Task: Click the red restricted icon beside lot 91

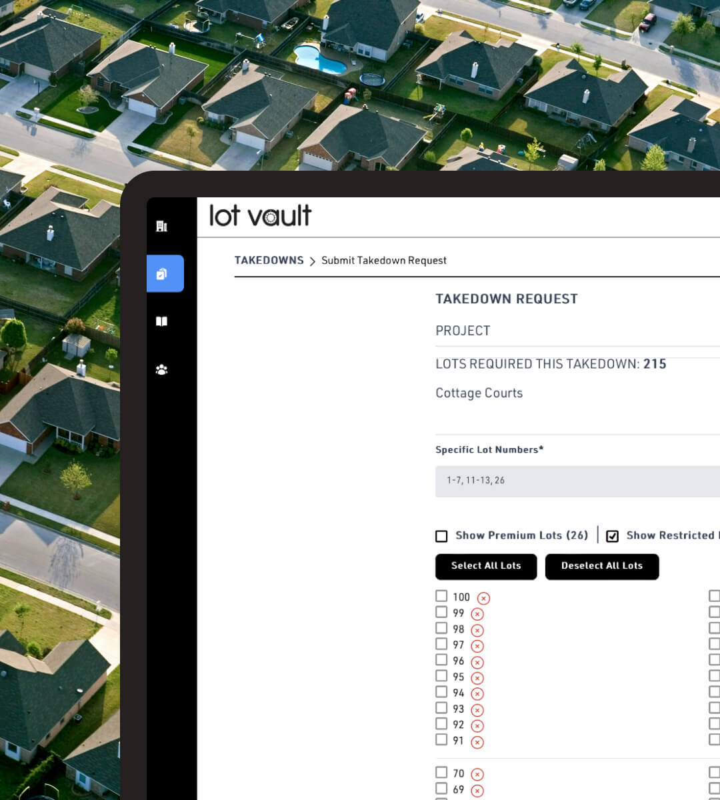Action: (x=477, y=742)
